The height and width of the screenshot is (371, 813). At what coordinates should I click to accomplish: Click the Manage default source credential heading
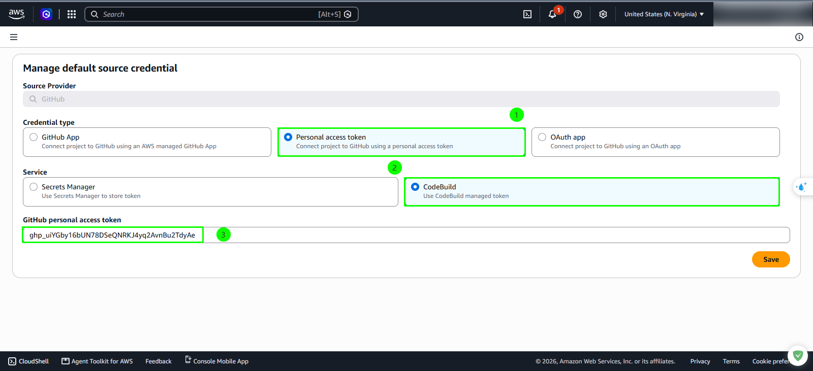point(100,68)
